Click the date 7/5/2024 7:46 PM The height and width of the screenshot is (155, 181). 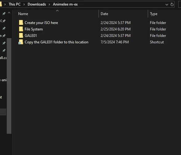[x=115, y=42]
